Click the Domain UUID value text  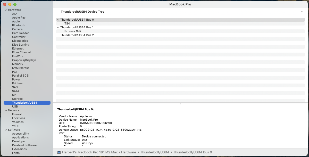coord(111,130)
